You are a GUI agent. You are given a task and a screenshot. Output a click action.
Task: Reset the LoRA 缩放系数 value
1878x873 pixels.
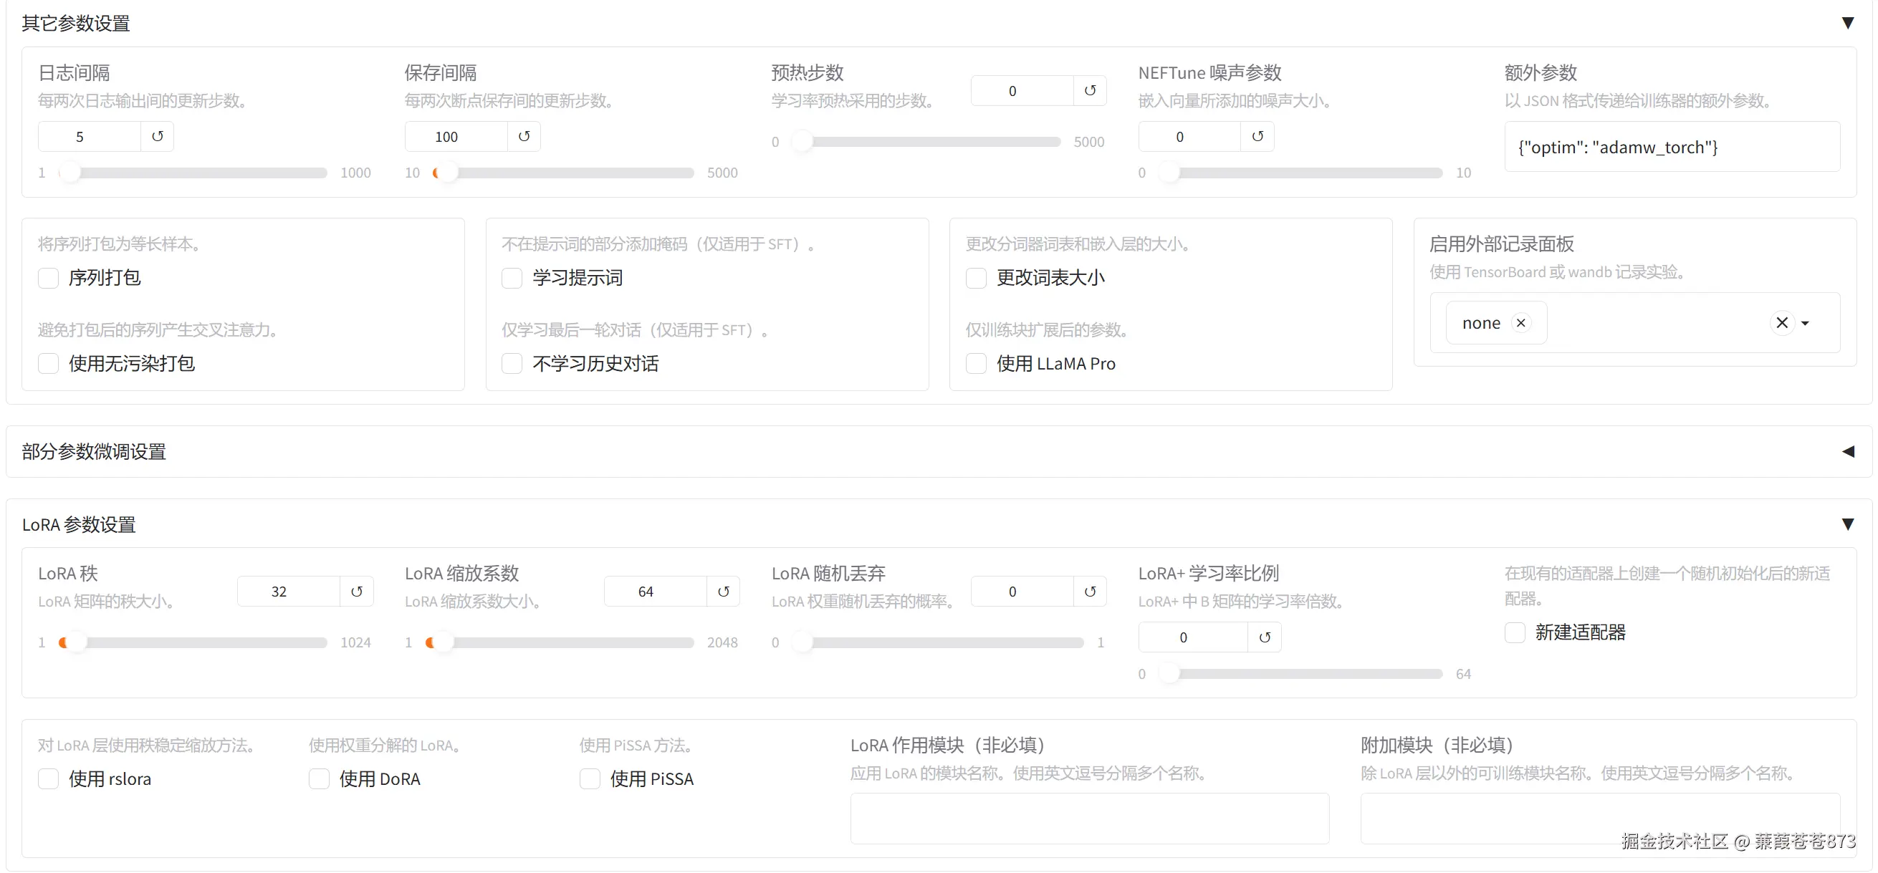[x=723, y=591]
